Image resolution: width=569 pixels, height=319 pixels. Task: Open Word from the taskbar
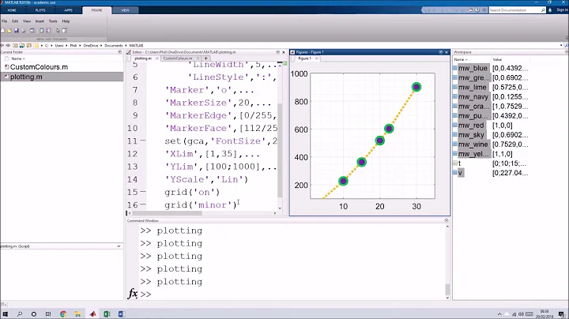[x=122, y=314]
